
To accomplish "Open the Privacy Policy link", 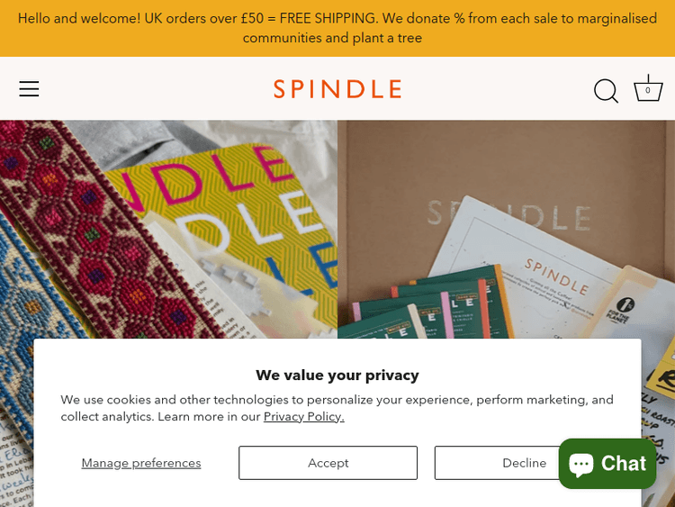I will (303, 416).
